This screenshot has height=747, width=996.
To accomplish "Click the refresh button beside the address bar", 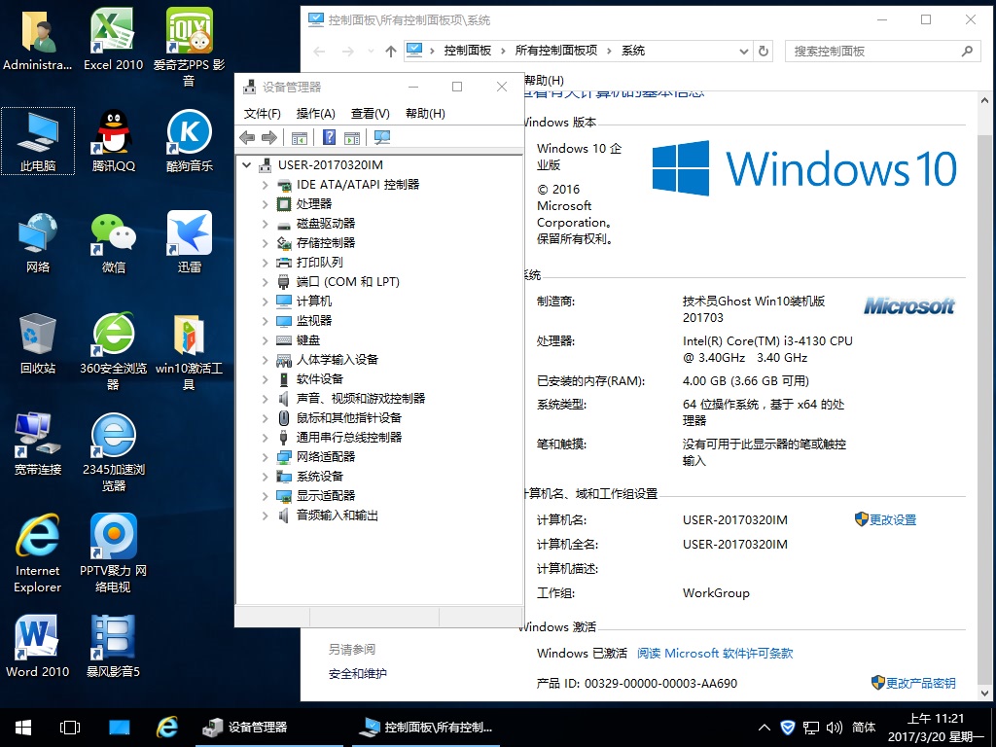I will click(x=764, y=51).
